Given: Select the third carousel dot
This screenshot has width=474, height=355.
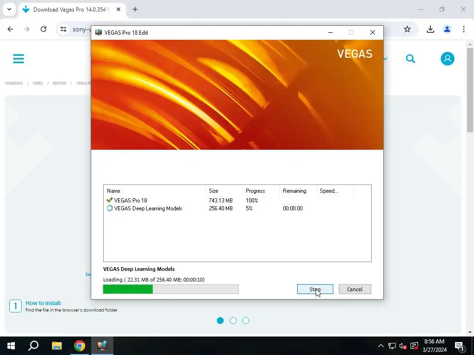Looking at the screenshot, I should click(x=246, y=321).
